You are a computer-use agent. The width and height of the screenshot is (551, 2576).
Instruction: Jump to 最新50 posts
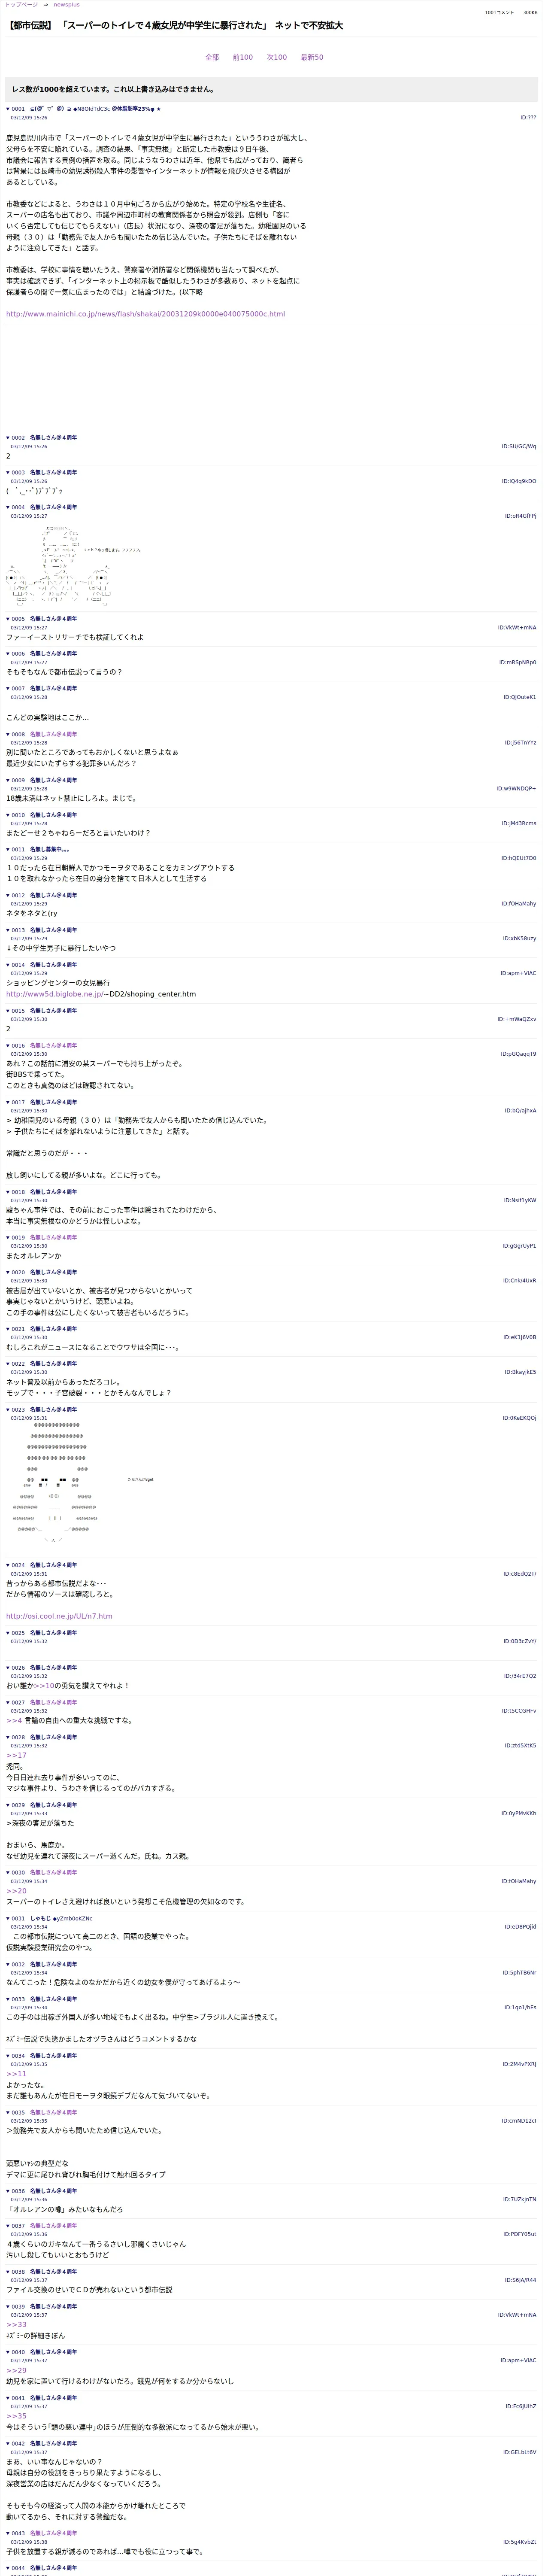click(312, 57)
